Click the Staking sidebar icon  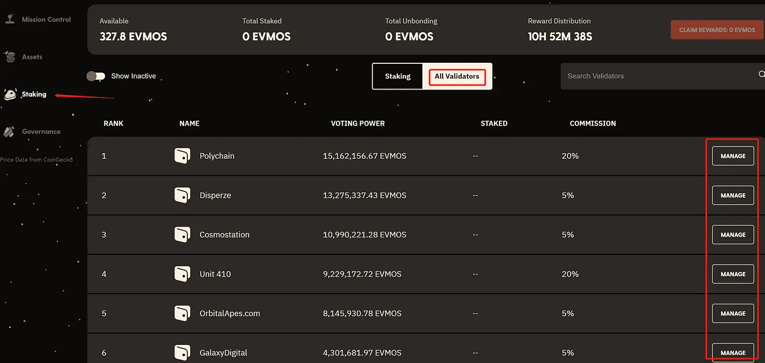(x=10, y=94)
